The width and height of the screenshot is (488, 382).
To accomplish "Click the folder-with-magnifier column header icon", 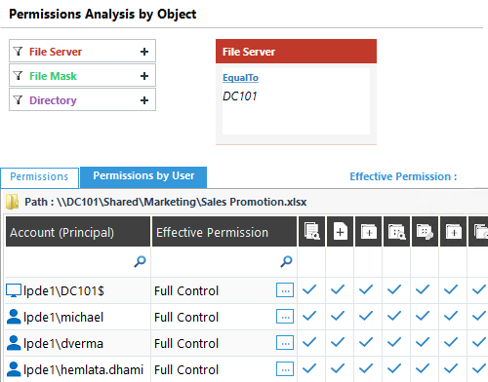I will tap(396, 232).
